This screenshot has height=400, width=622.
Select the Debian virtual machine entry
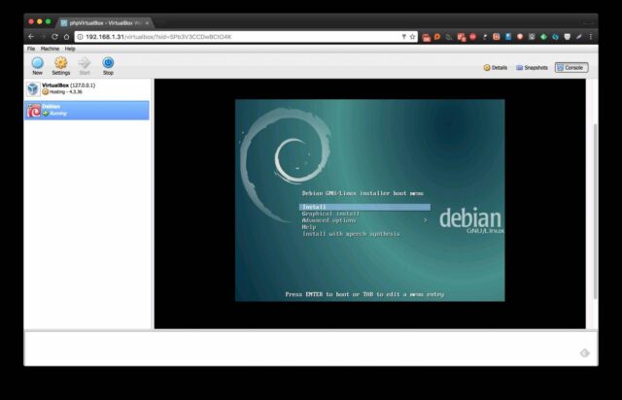[87, 110]
